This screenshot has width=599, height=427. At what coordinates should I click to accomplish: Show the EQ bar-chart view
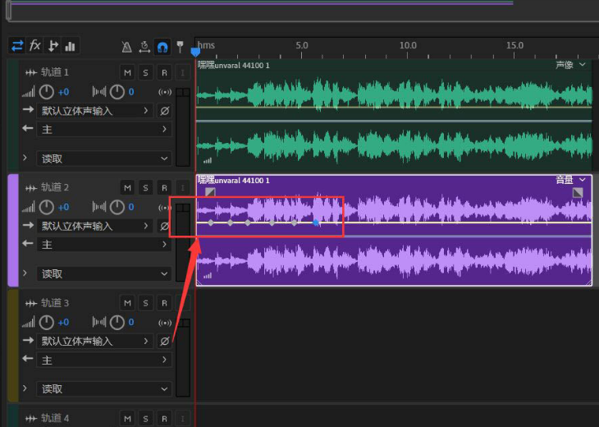click(71, 46)
